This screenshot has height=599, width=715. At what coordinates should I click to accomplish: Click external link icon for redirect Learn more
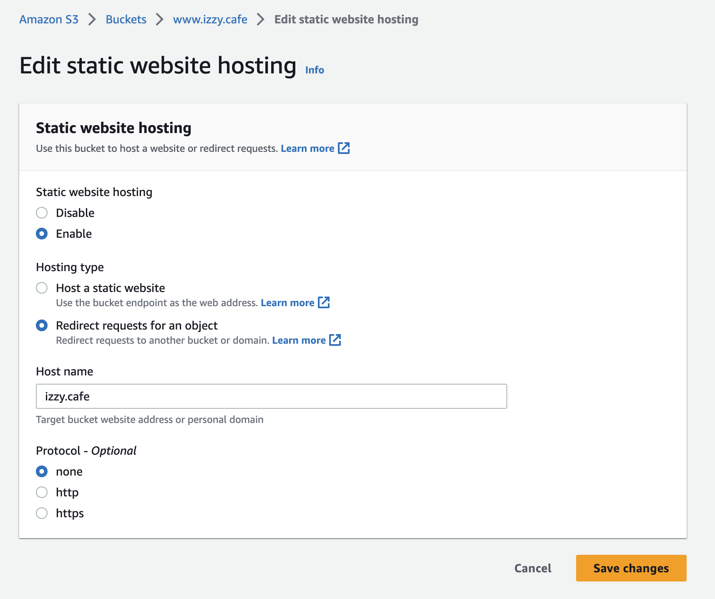[335, 340]
